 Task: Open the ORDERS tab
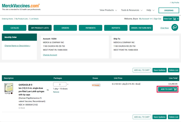point(65,28)
